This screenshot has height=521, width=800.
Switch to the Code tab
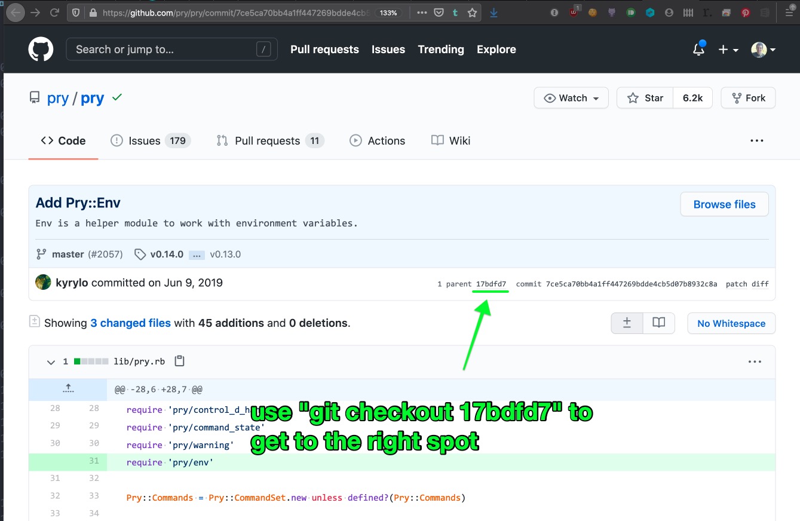click(63, 141)
